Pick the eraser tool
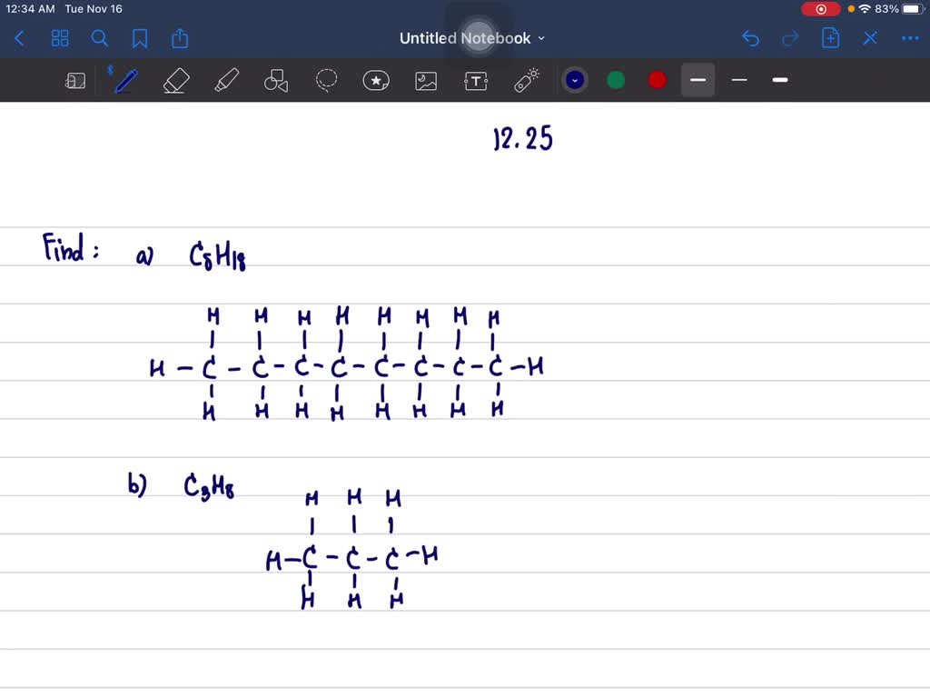Viewport: 930px width, 698px height. [175, 80]
